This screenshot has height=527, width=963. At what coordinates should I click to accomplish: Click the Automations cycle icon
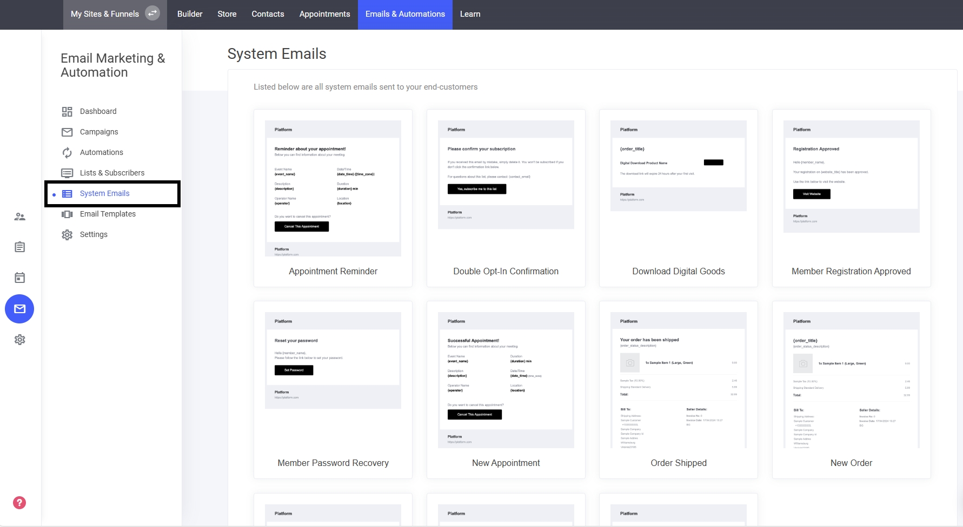(67, 153)
